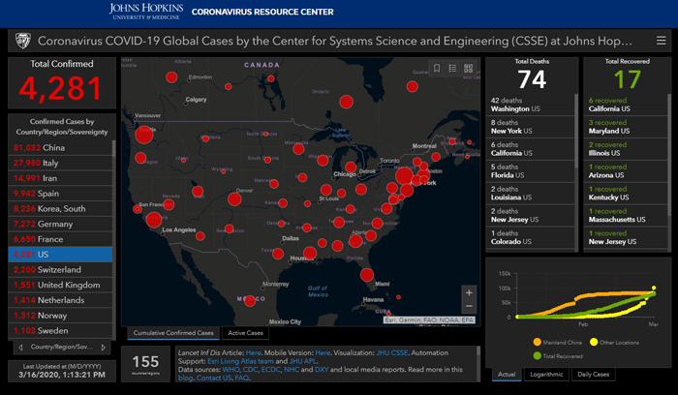This screenshot has width=678, height=395.
Task: Select Netherlands in confirmed cases list
Action: pos(60,300)
